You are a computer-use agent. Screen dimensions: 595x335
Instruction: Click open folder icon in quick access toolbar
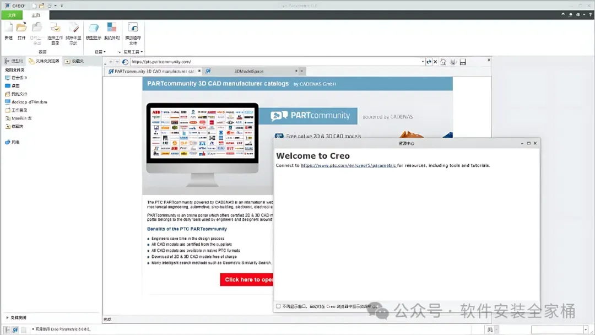41,6
